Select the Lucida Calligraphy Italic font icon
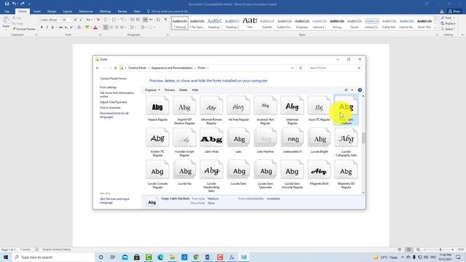The image size is (466, 262). [346, 138]
